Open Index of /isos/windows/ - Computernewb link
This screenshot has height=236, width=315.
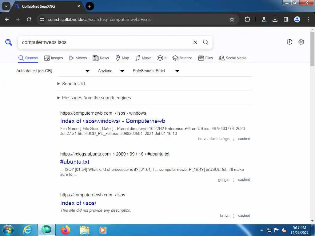point(113,121)
